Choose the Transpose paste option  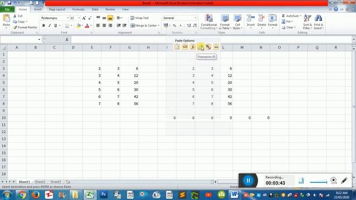[x=200, y=47]
